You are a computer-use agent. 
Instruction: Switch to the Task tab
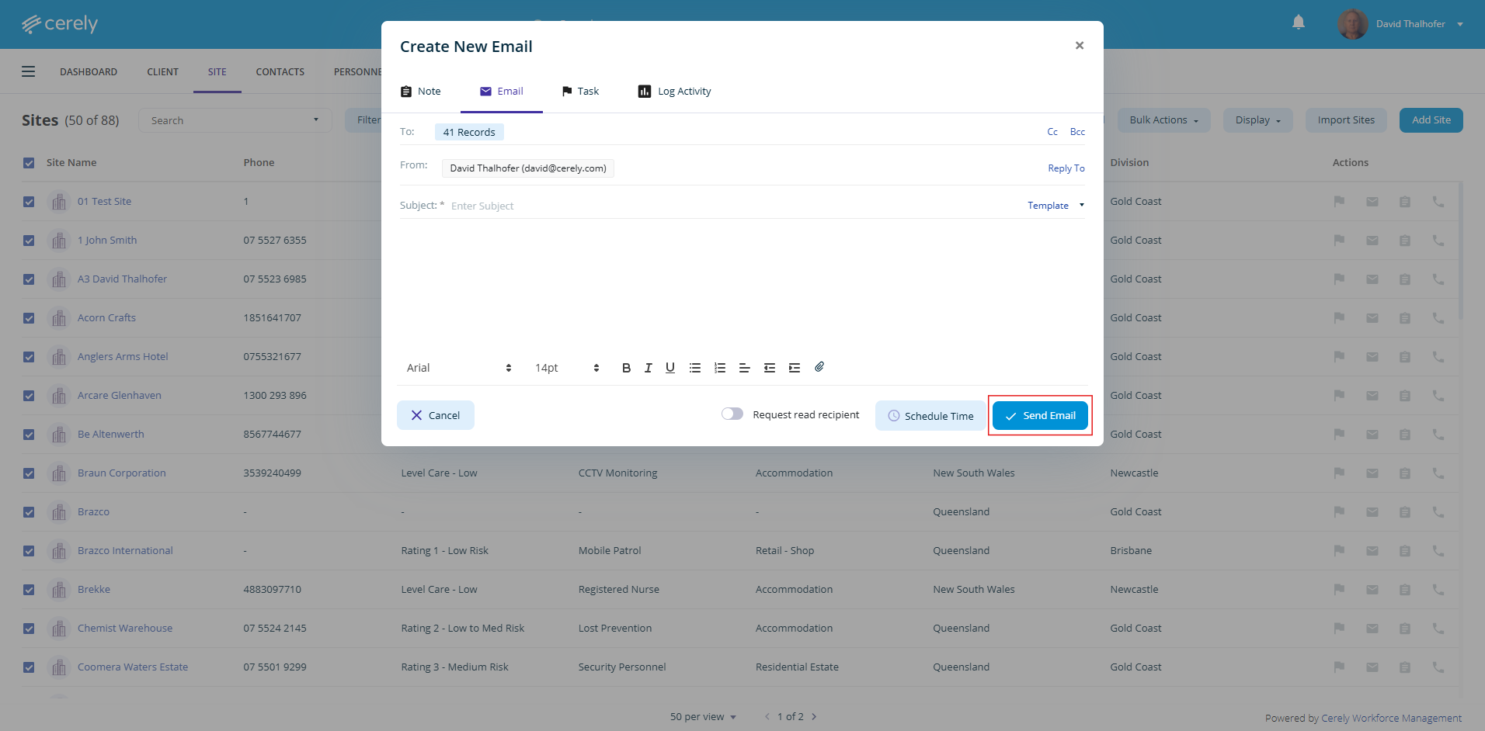[x=580, y=92]
